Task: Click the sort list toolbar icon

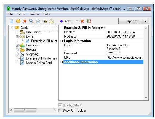Action: 45,21
